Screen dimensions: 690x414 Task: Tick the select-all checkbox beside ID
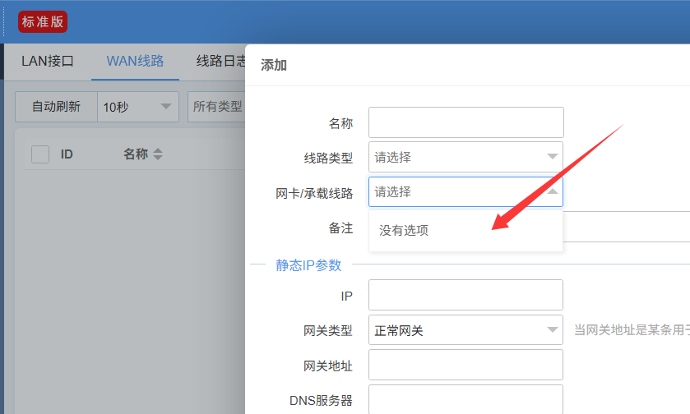coord(40,154)
